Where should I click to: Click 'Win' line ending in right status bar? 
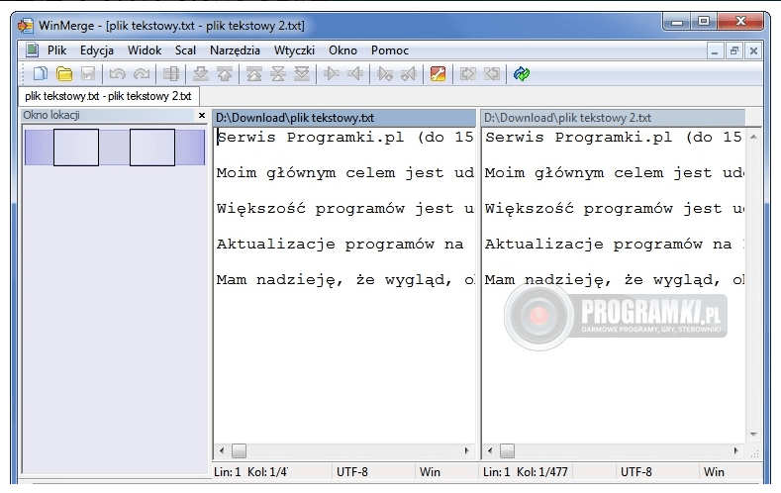[714, 471]
